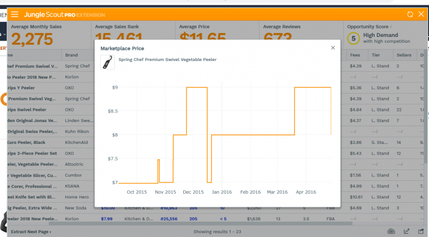Screen dimensions: 429x237
Task: Click the FBA cell in Korlon row
Action: pos(330,219)
